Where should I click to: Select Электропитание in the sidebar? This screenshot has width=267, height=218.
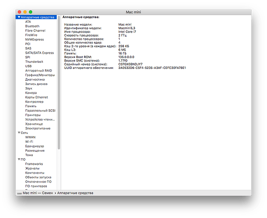[x=38, y=128]
